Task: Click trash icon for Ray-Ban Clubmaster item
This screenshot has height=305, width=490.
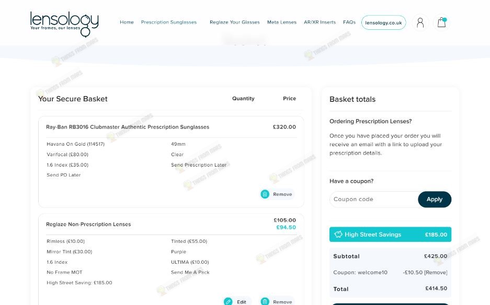Action: [x=265, y=194]
